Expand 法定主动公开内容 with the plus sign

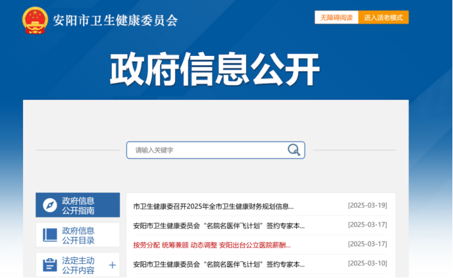coord(112,265)
